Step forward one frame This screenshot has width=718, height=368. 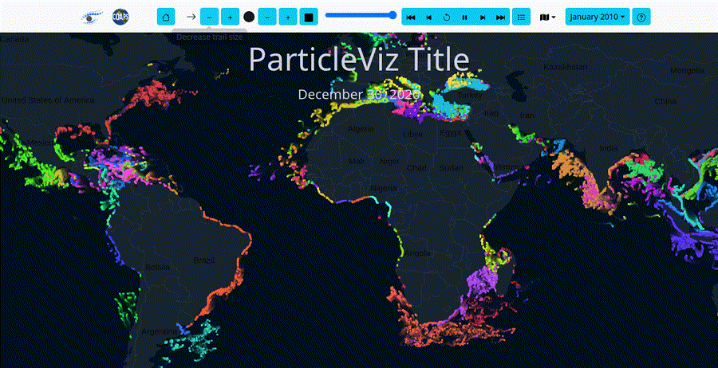[x=483, y=17]
